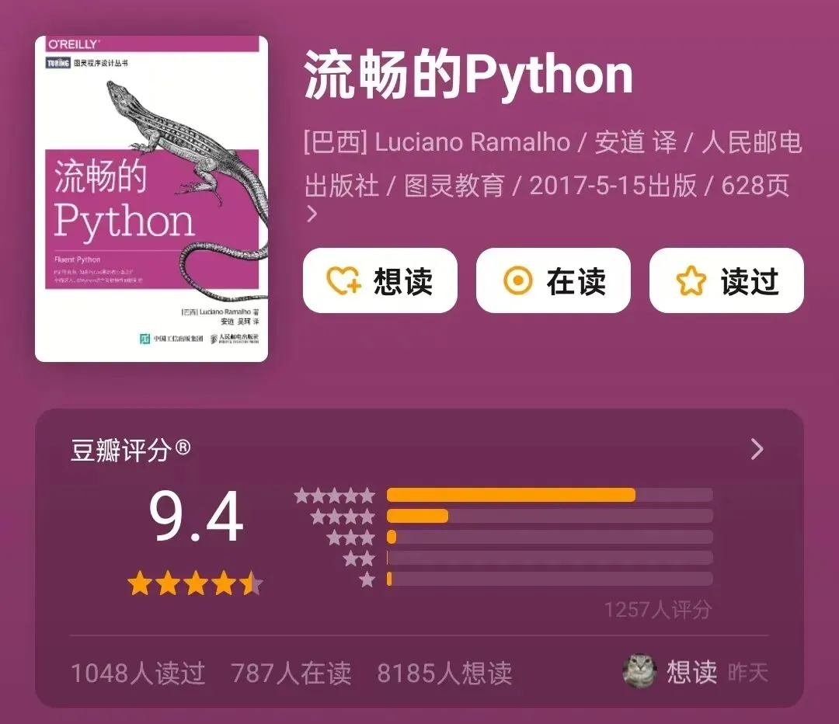Screen dimensions: 839x724
Task: Open author link Luciano Ramalho
Action: 472,142
